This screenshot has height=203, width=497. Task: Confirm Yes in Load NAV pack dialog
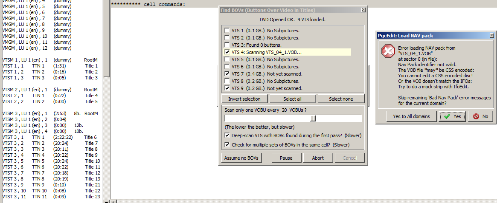tap(452, 116)
